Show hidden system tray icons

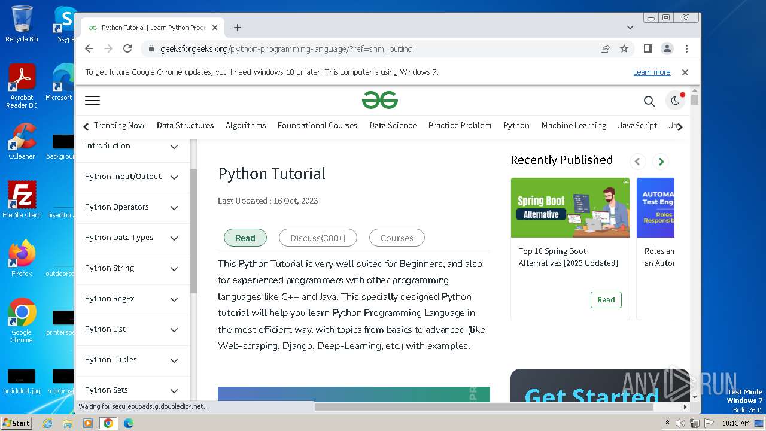coord(667,423)
